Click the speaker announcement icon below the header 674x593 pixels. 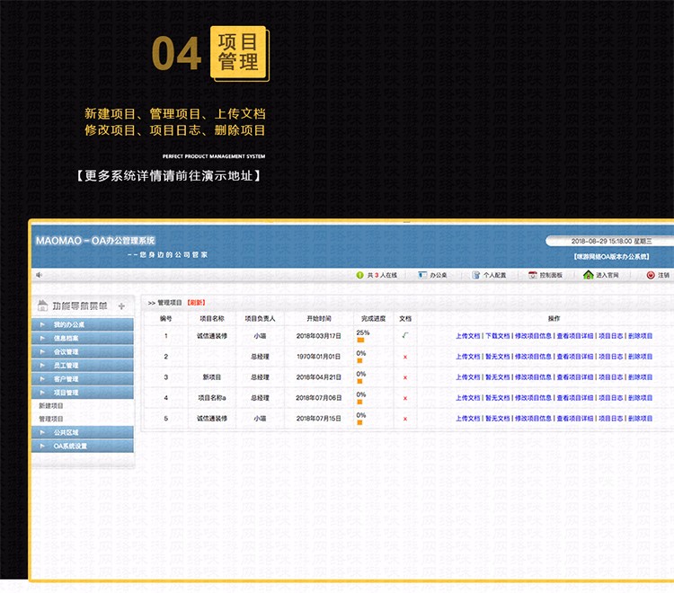pos(40,275)
